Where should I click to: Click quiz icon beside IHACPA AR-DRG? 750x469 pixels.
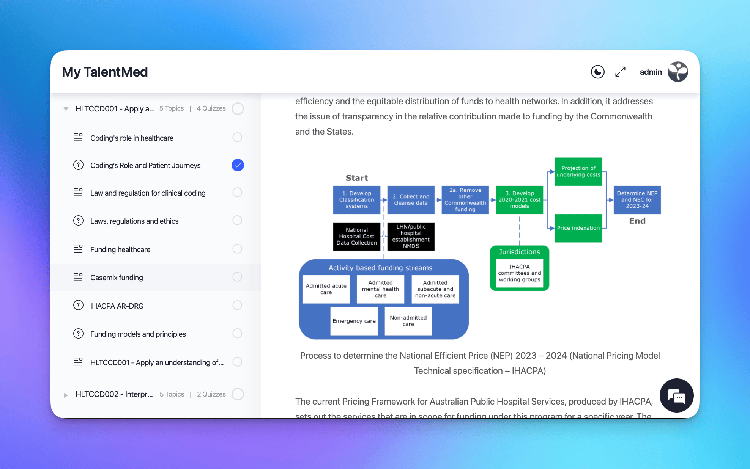point(78,305)
